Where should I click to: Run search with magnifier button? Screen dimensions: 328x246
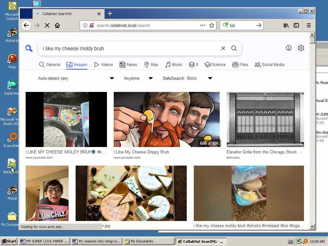pyautogui.click(x=234, y=48)
